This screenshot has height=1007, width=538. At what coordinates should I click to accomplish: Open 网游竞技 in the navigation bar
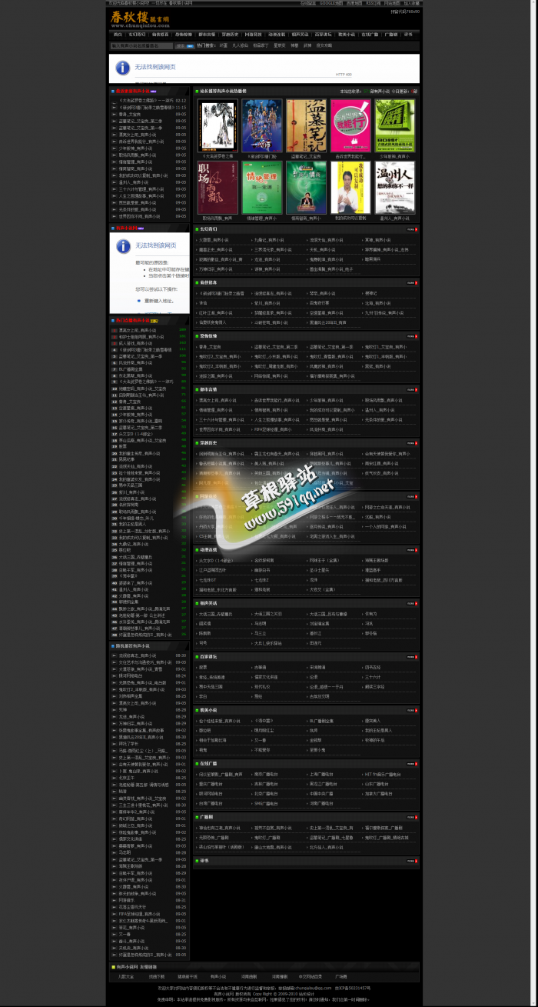click(x=253, y=35)
